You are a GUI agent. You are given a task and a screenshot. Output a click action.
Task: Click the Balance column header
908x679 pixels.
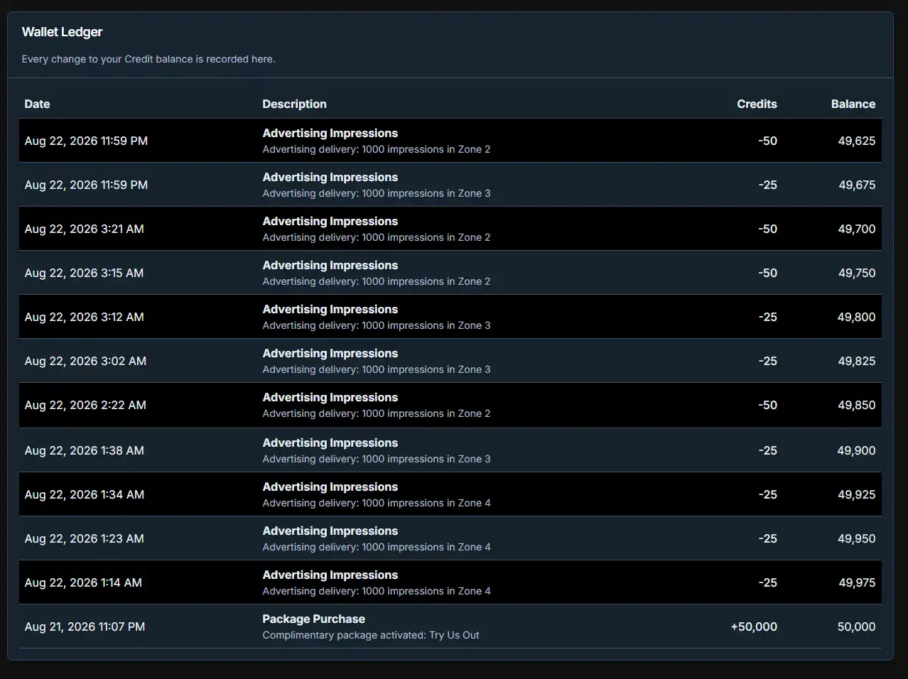[x=853, y=104]
